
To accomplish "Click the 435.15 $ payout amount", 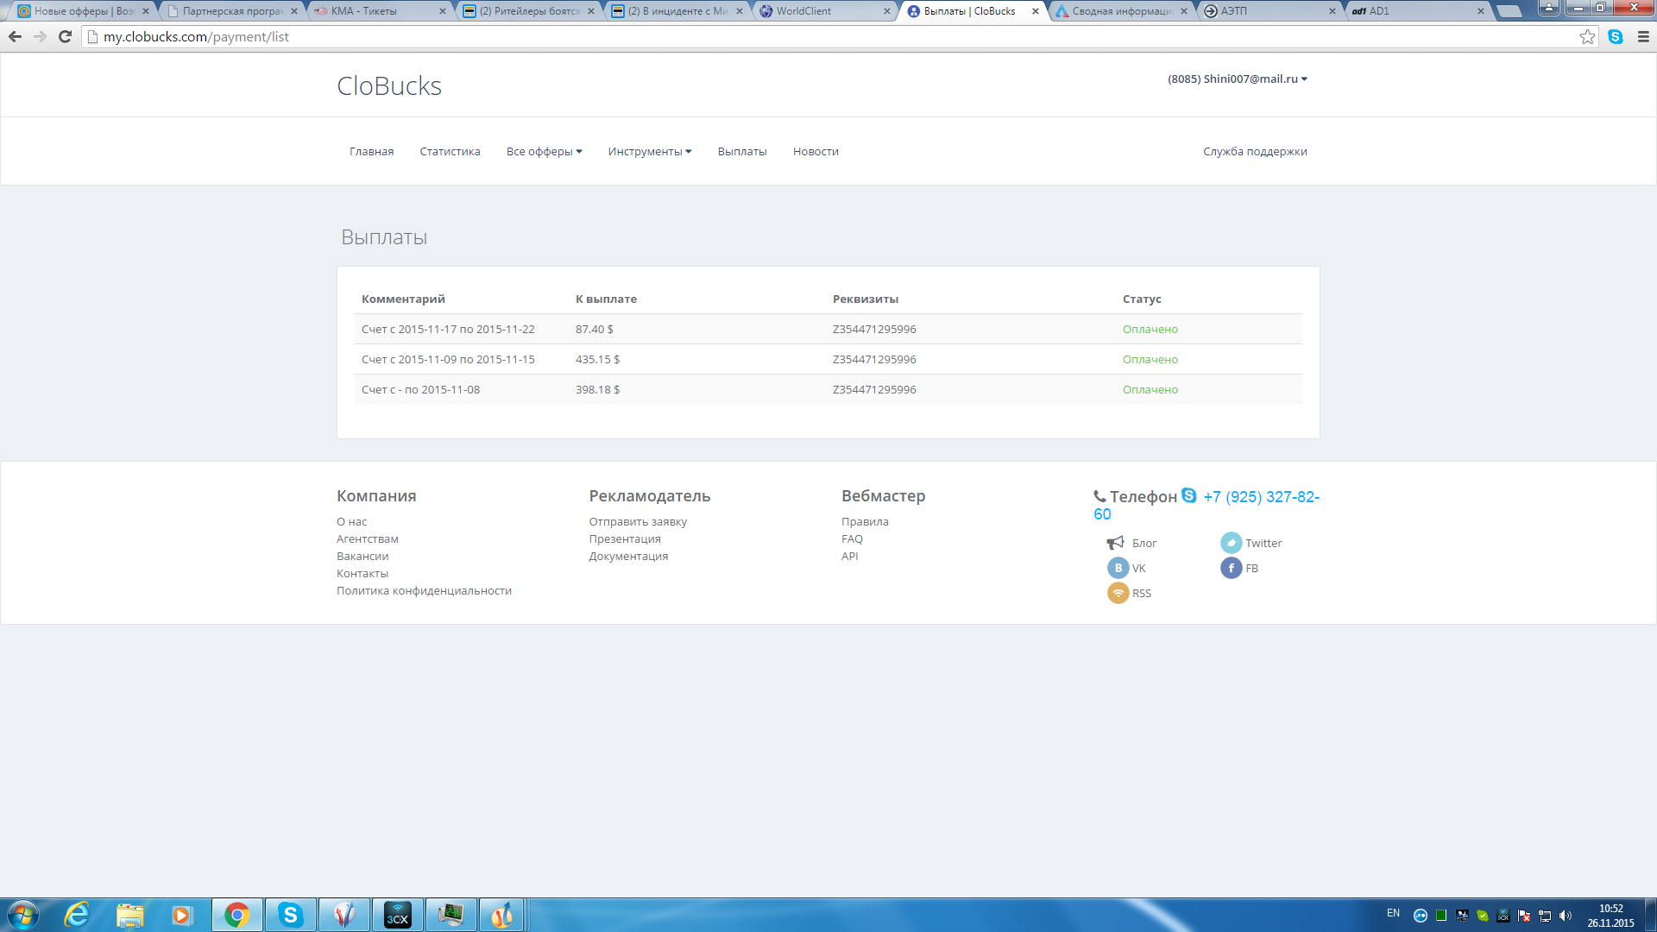I will coord(597,360).
